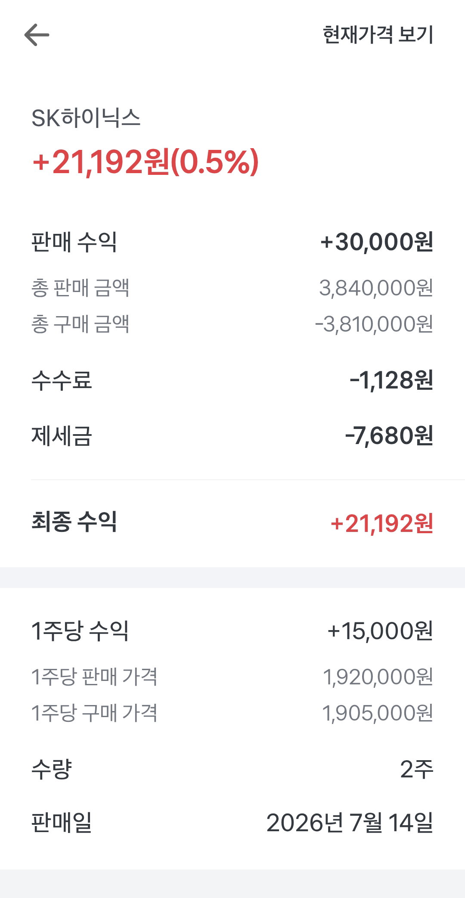The image size is (465, 898).
Task: Select the 수수료 fee row
Action: (x=232, y=380)
